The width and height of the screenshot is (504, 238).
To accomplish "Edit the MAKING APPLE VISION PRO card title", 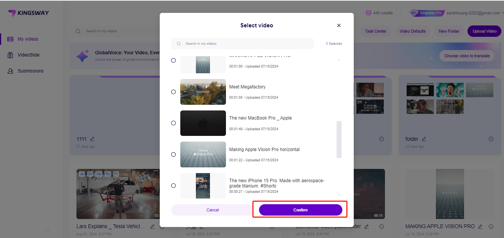I will 480,227.
